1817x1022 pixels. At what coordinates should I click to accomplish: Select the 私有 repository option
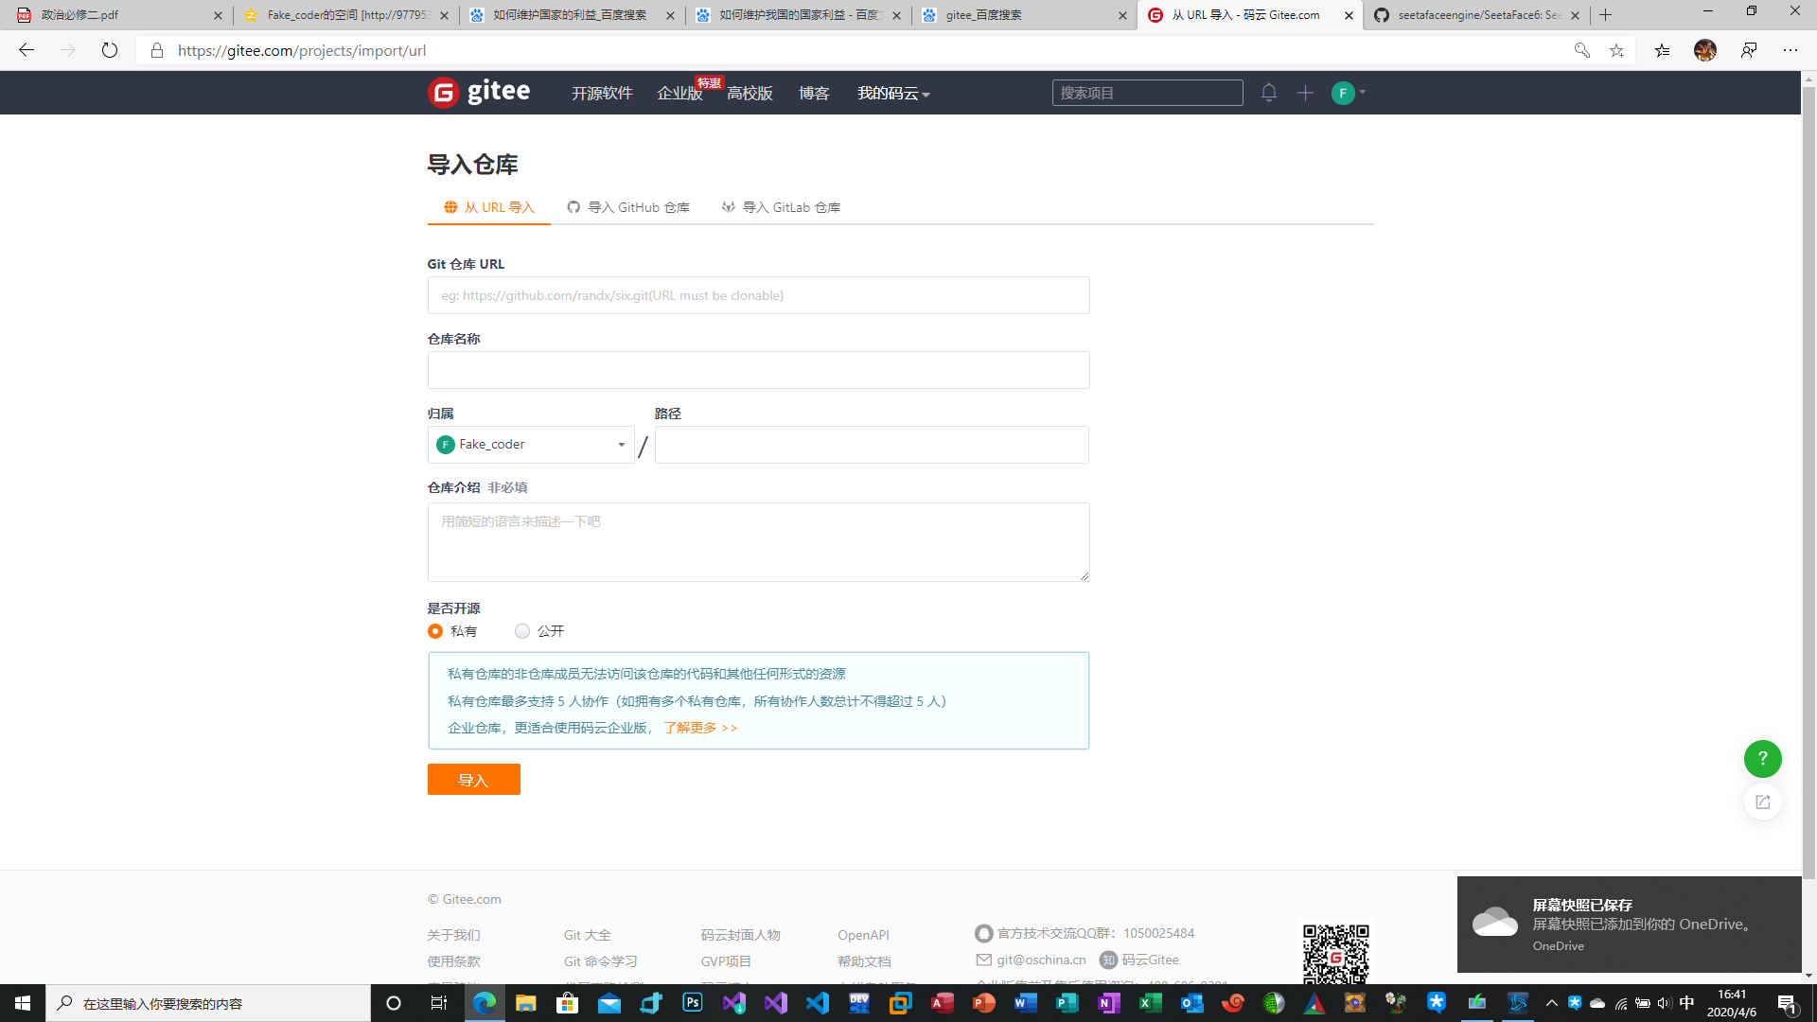tap(435, 630)
